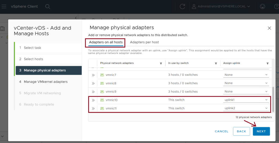279x143 pixels.
Task: Expand the vmnic8 row details
Action: [93, 83]
